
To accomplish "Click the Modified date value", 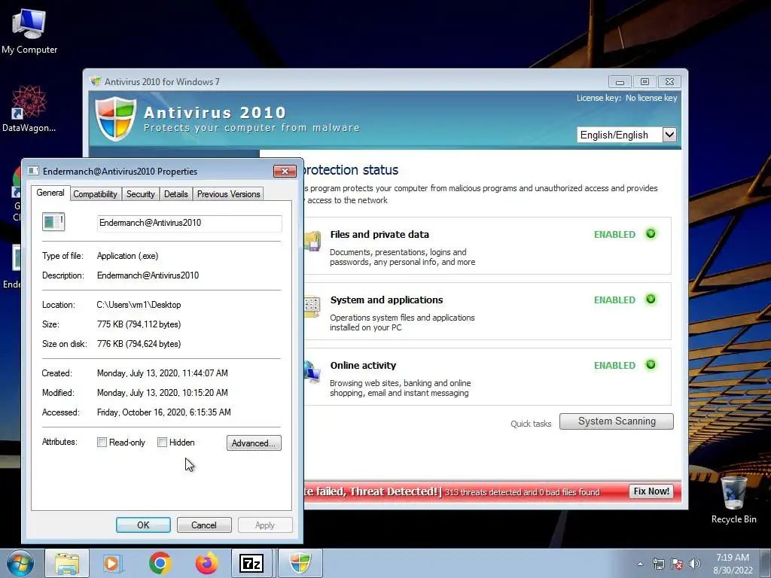I will pos(163,393).
